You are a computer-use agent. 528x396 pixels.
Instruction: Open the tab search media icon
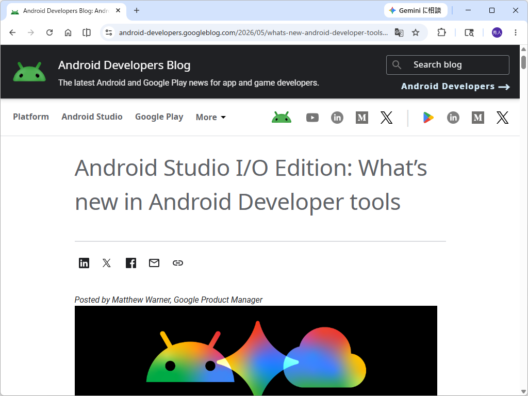coord(469,32)
